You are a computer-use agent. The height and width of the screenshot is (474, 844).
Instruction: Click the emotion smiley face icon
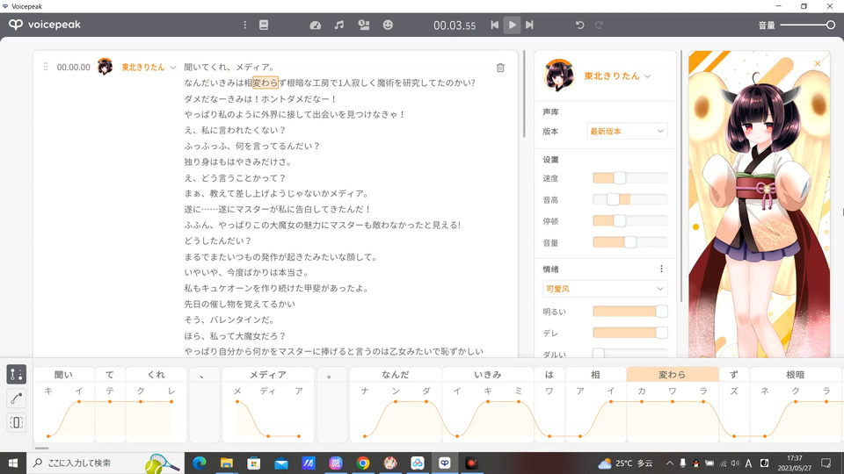388,25
